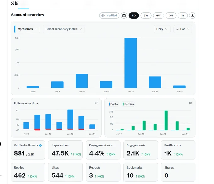The image size is (214, 184).
Task: Open the Shares card
Action: tap(178, 172)
